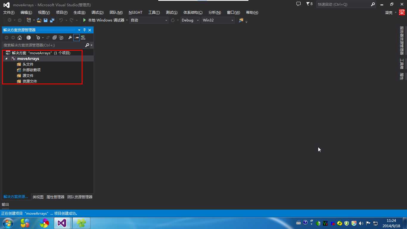
Task: Open the 输出 panel tab
Action: click(x=5, y=204)
